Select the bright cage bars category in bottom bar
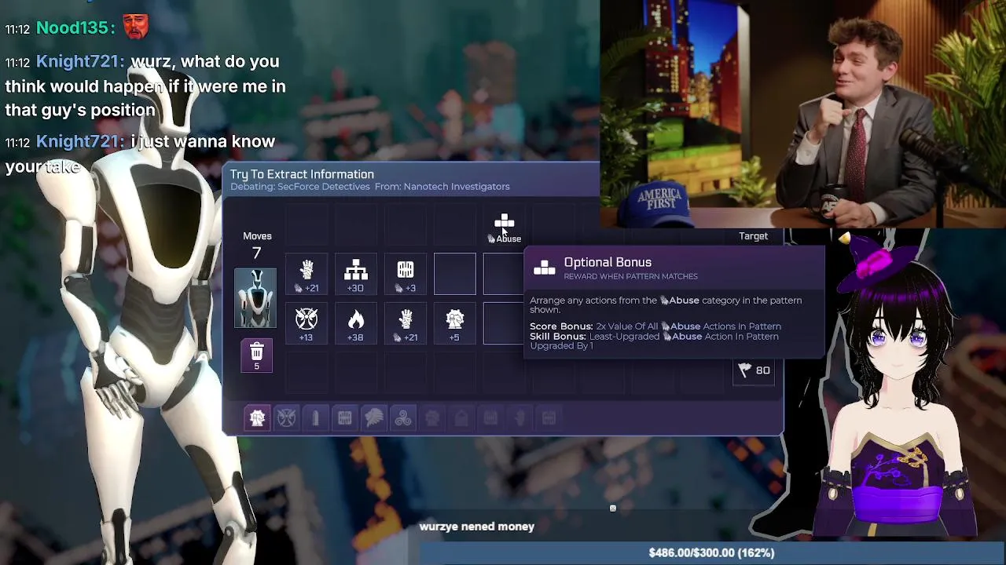1006x565 pixels. click(x=344, y=418)
